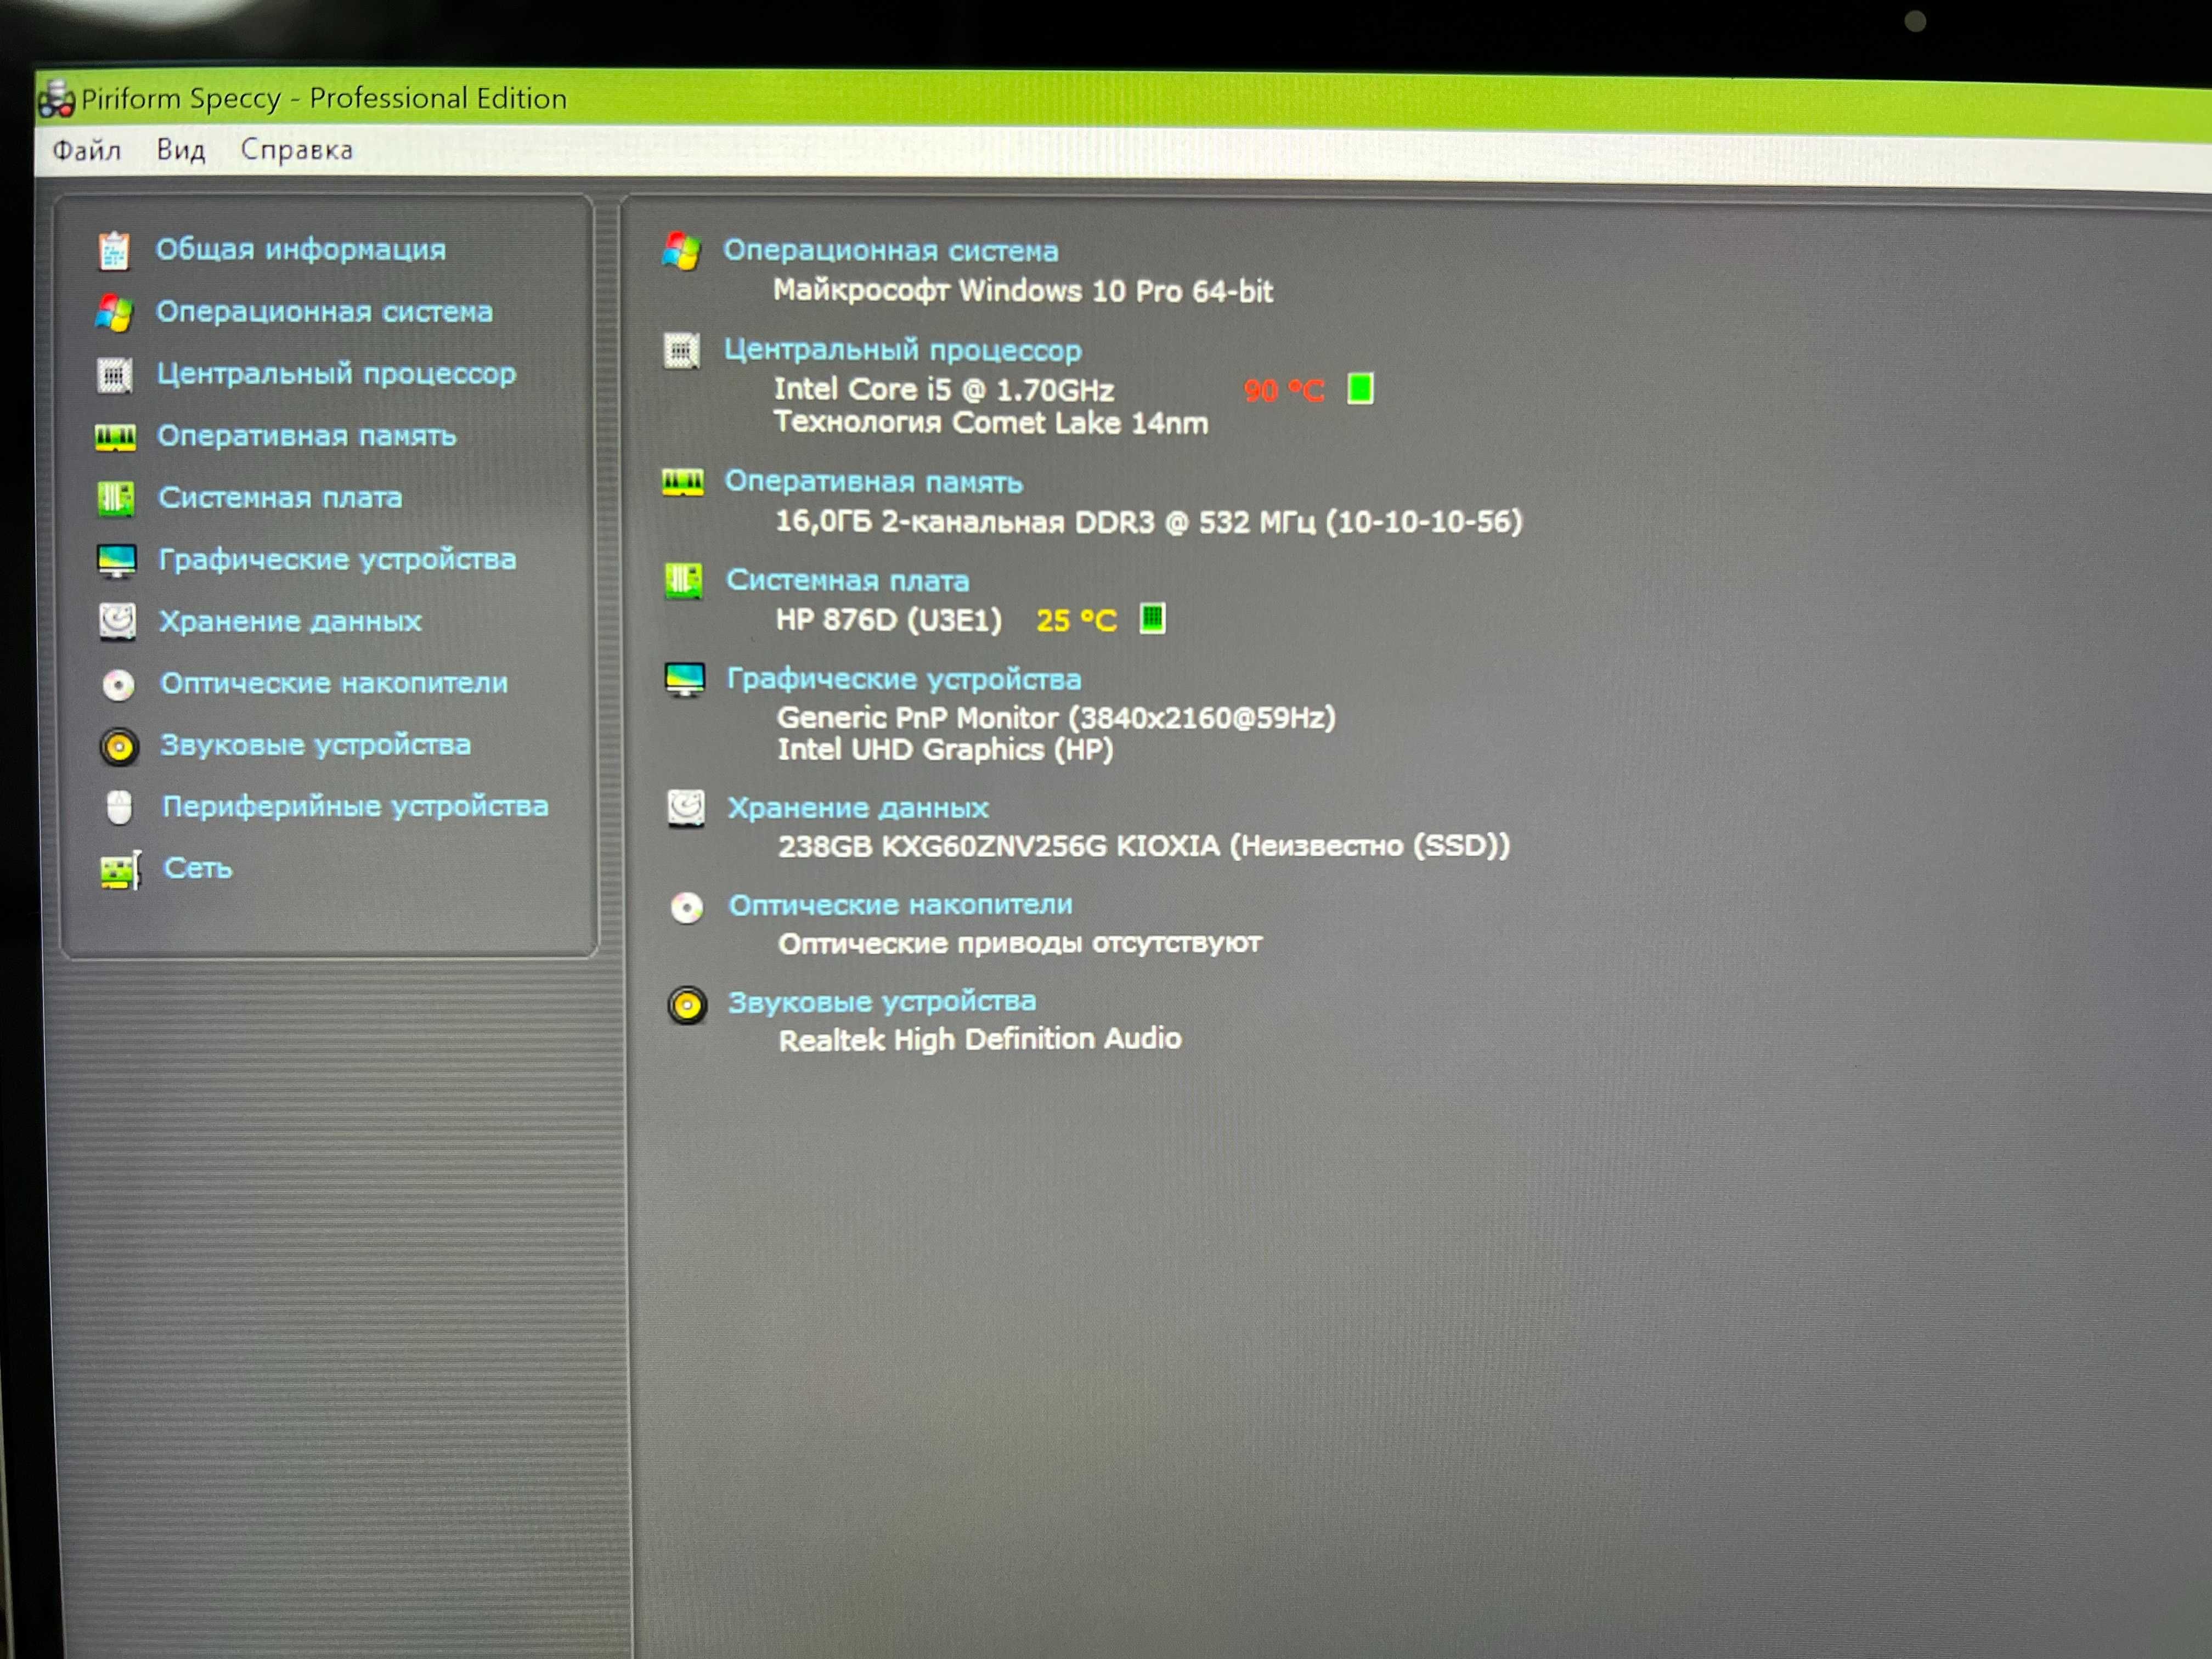Image resolution: width=2212 pixels, height=1659 pixels.
Task: Click the Сеть network card icon in sidebar
Action: coord(120,870)
